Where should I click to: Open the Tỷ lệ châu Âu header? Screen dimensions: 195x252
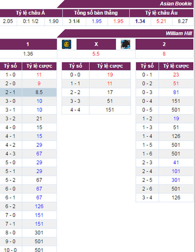coord(161,13)
